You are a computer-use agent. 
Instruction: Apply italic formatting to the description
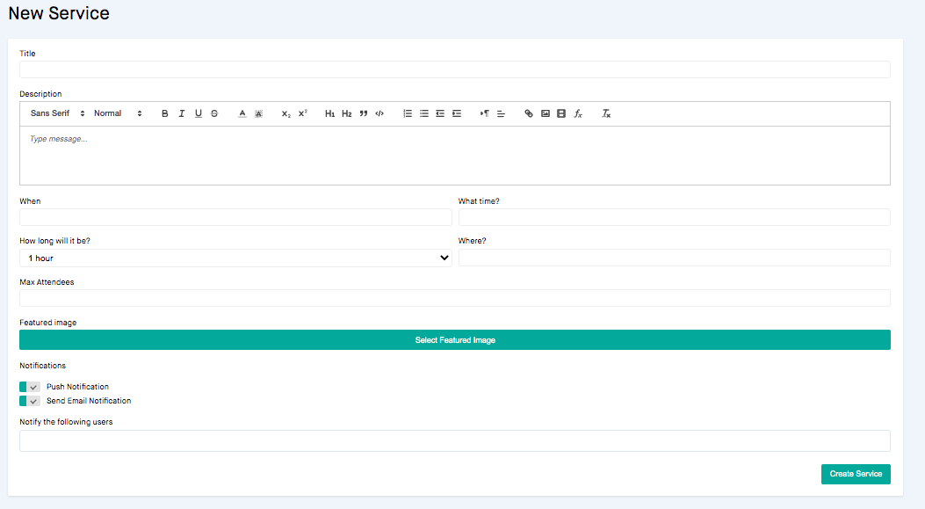182,113
